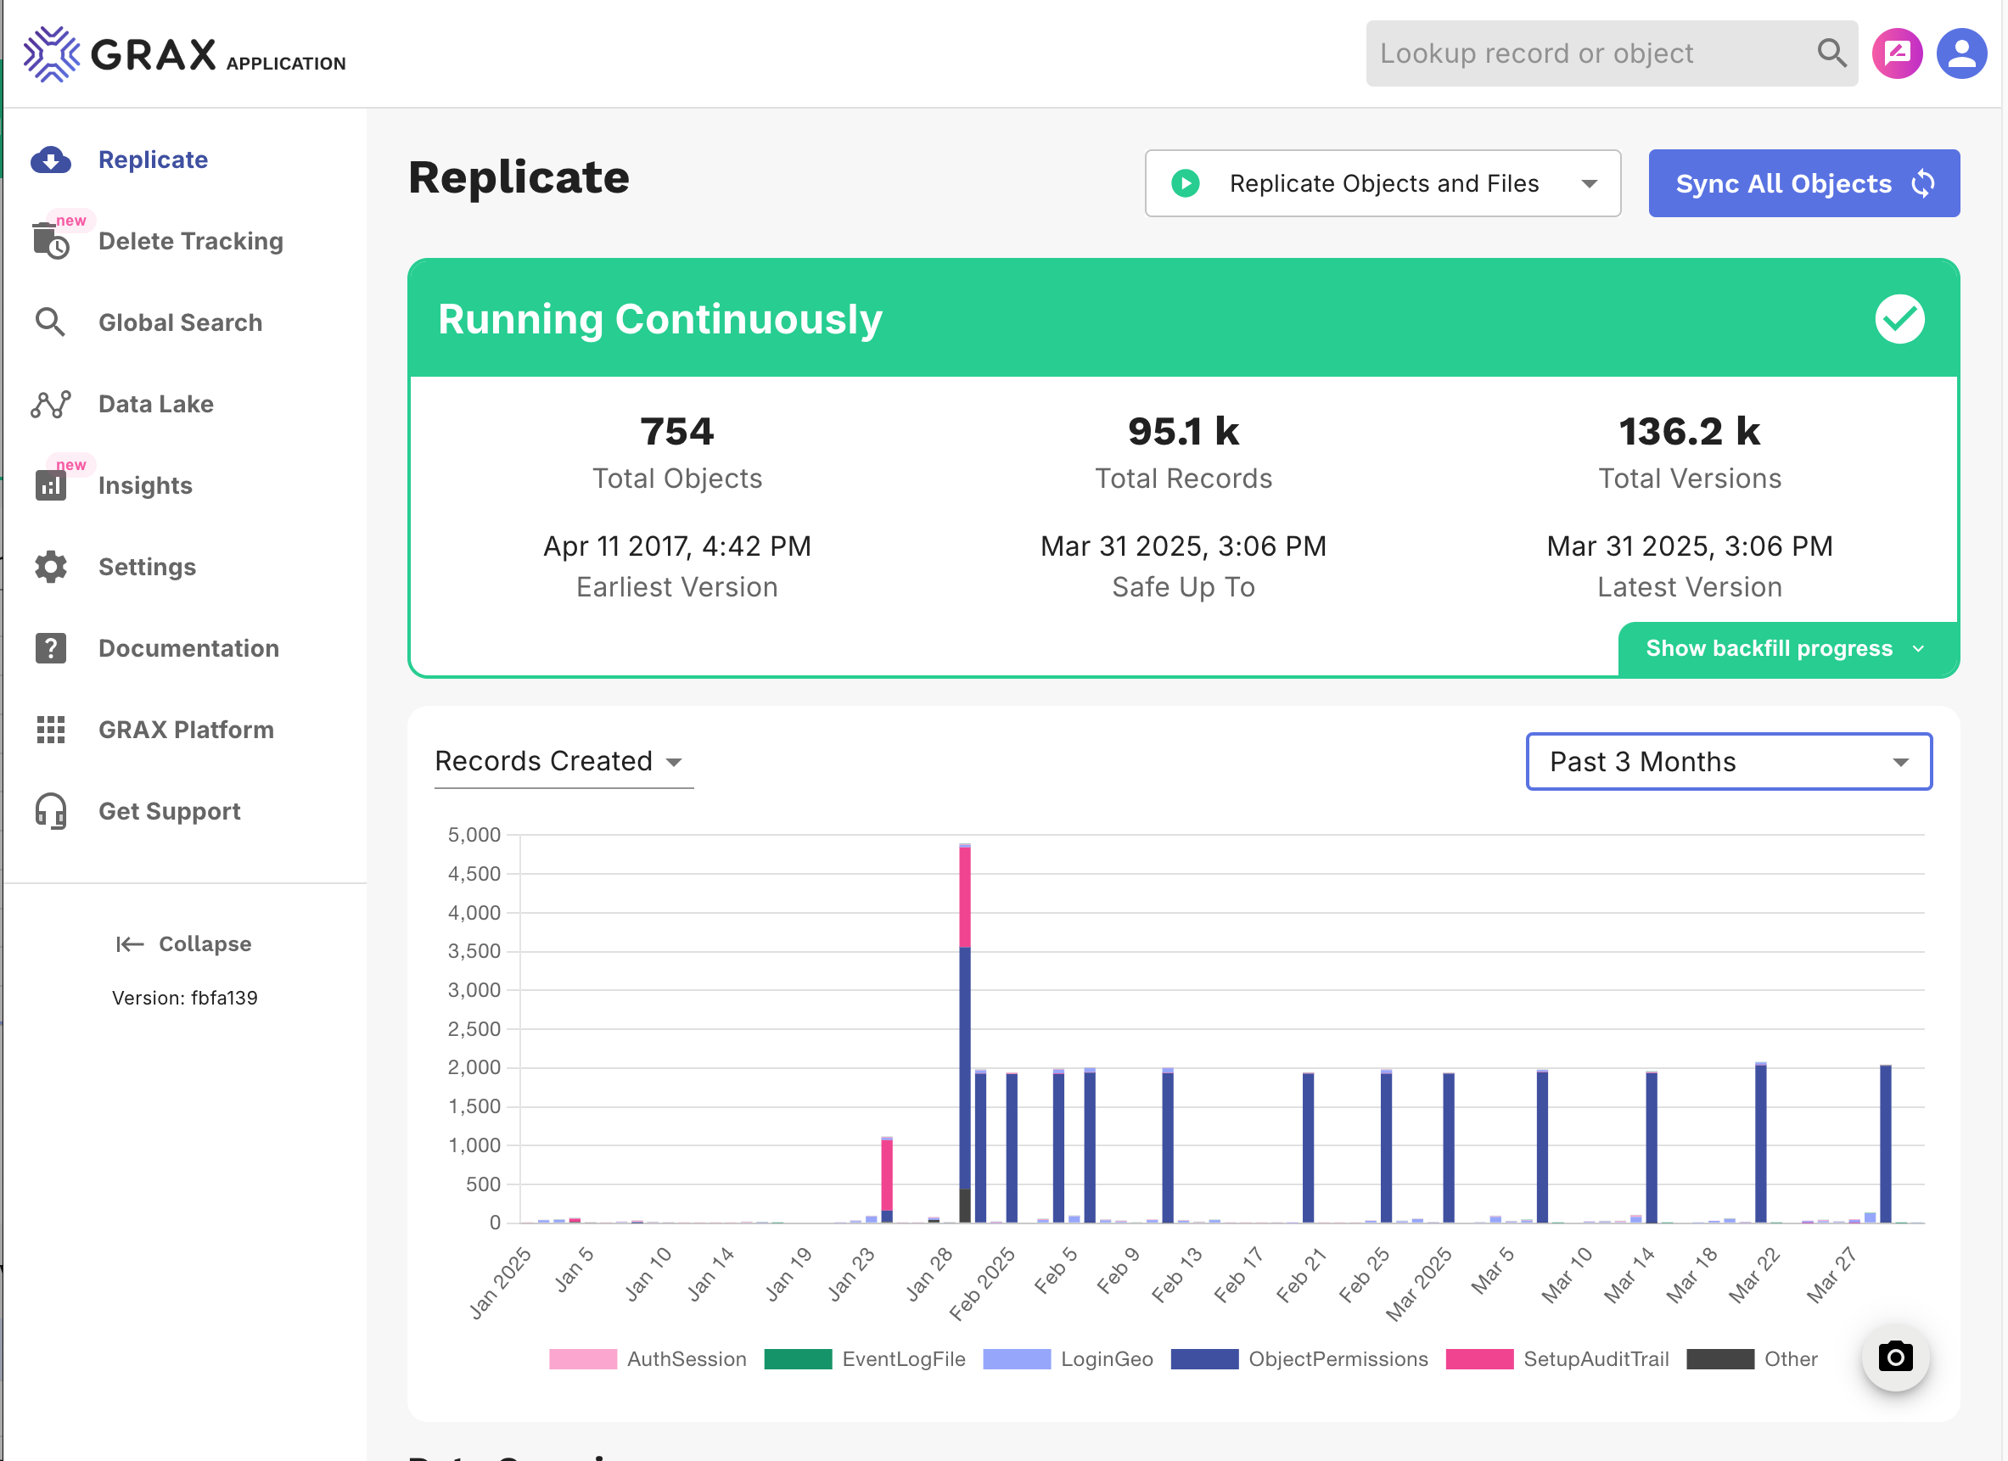Expand the Replicate Objects and Files dropdown
The height and width of the screenshot is (1461, 2008).
click(x=1383, y=183)
